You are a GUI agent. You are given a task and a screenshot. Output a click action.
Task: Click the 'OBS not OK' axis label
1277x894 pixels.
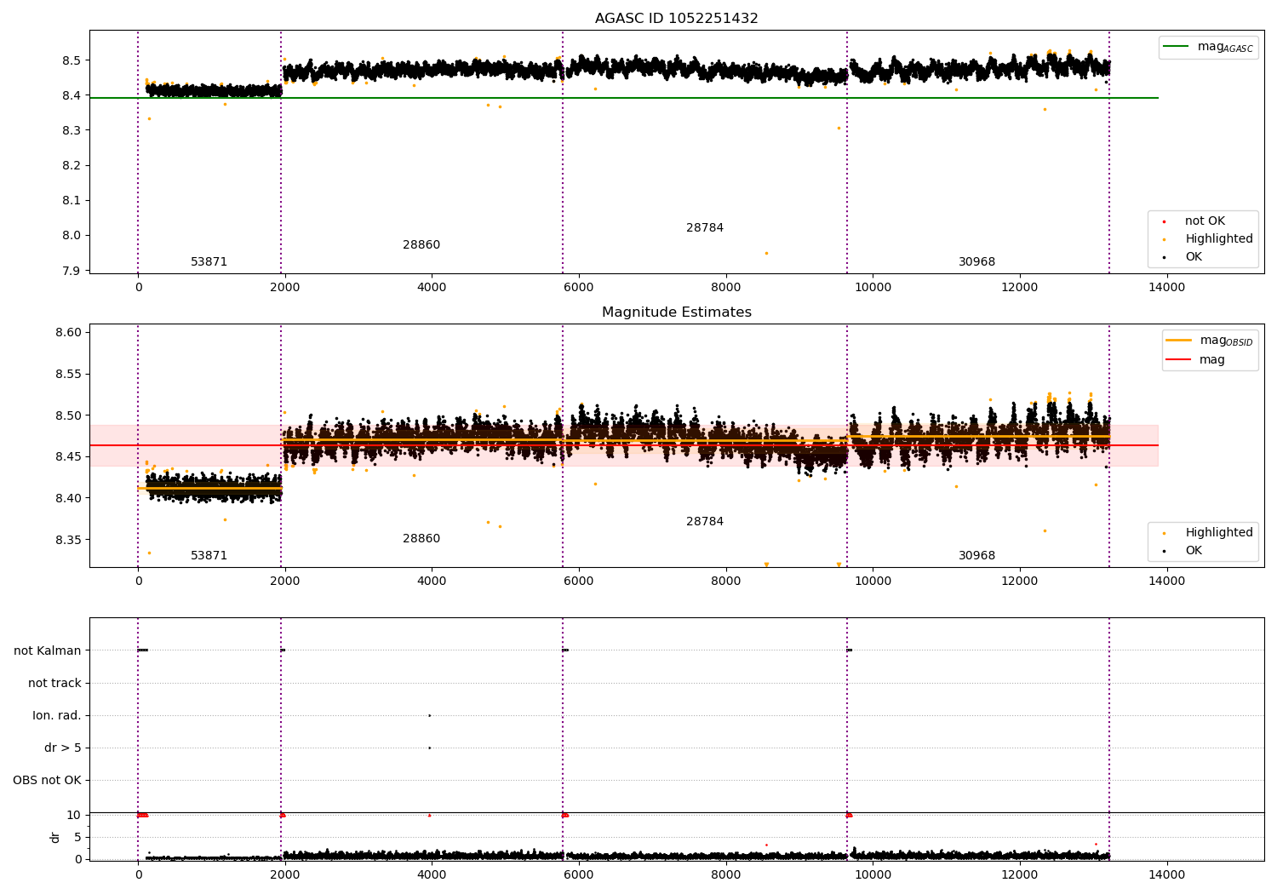[x=47, y=781]
